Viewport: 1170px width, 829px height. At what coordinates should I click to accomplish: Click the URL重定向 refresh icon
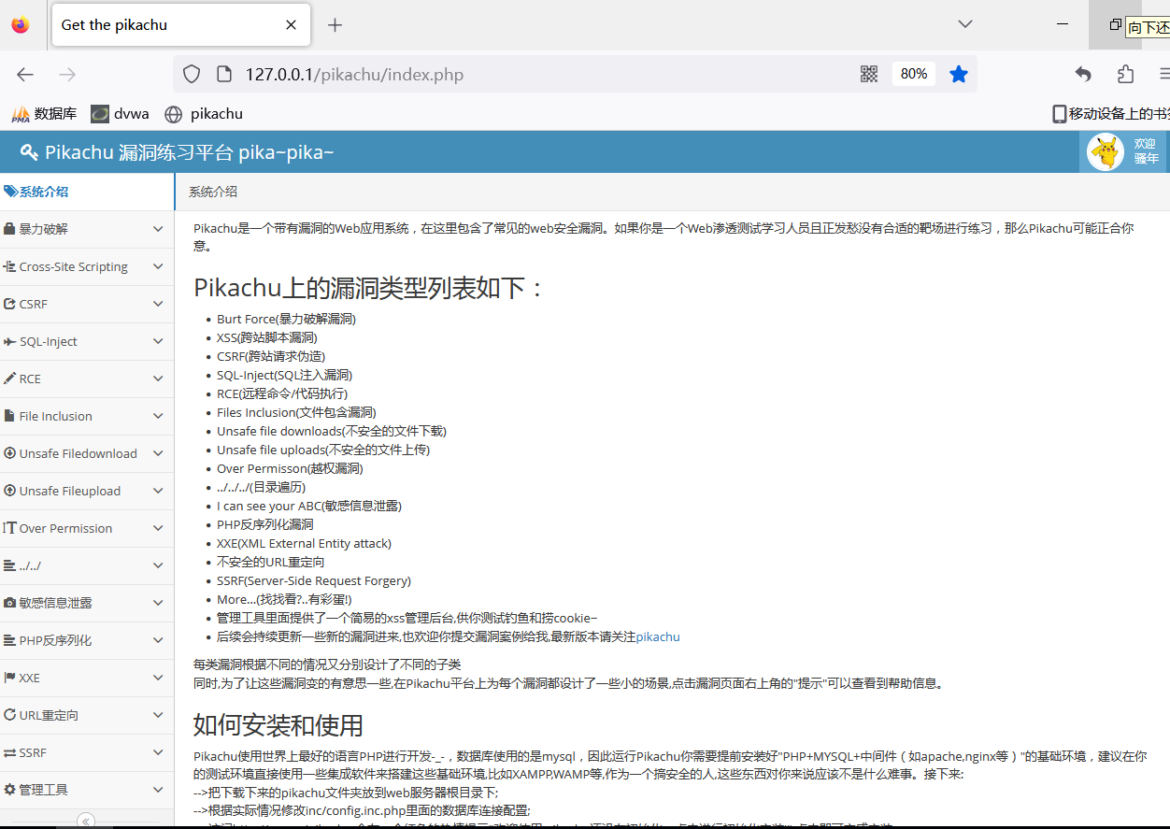(9, 715)
